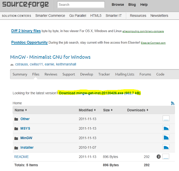Sort the file list by Name
179x171 pixels.
click(21, 110)
